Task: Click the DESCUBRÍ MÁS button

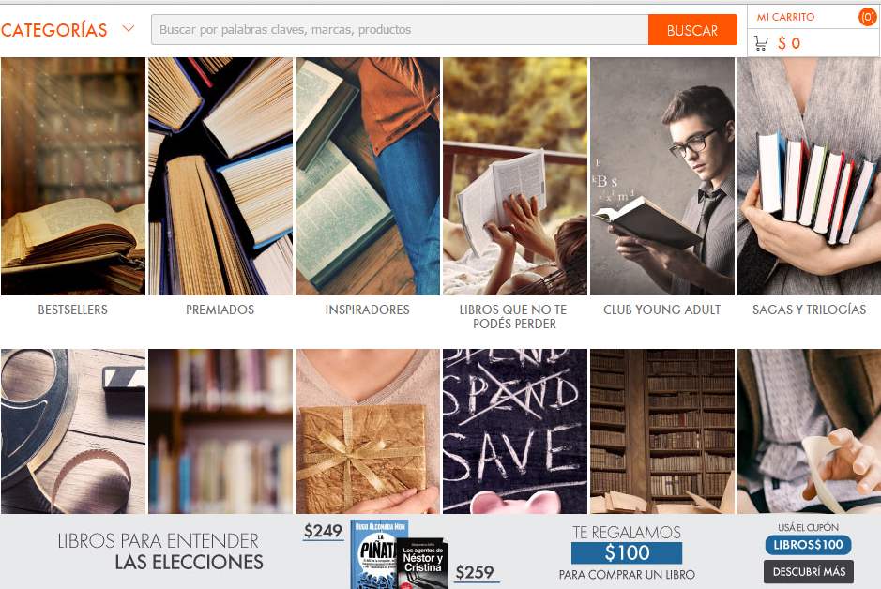Action: click(x=809, y=571)
